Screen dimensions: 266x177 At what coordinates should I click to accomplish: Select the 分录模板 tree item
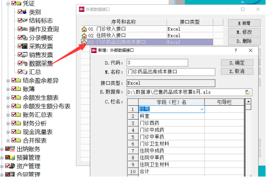pyautogui.click(x=41, y=38)
